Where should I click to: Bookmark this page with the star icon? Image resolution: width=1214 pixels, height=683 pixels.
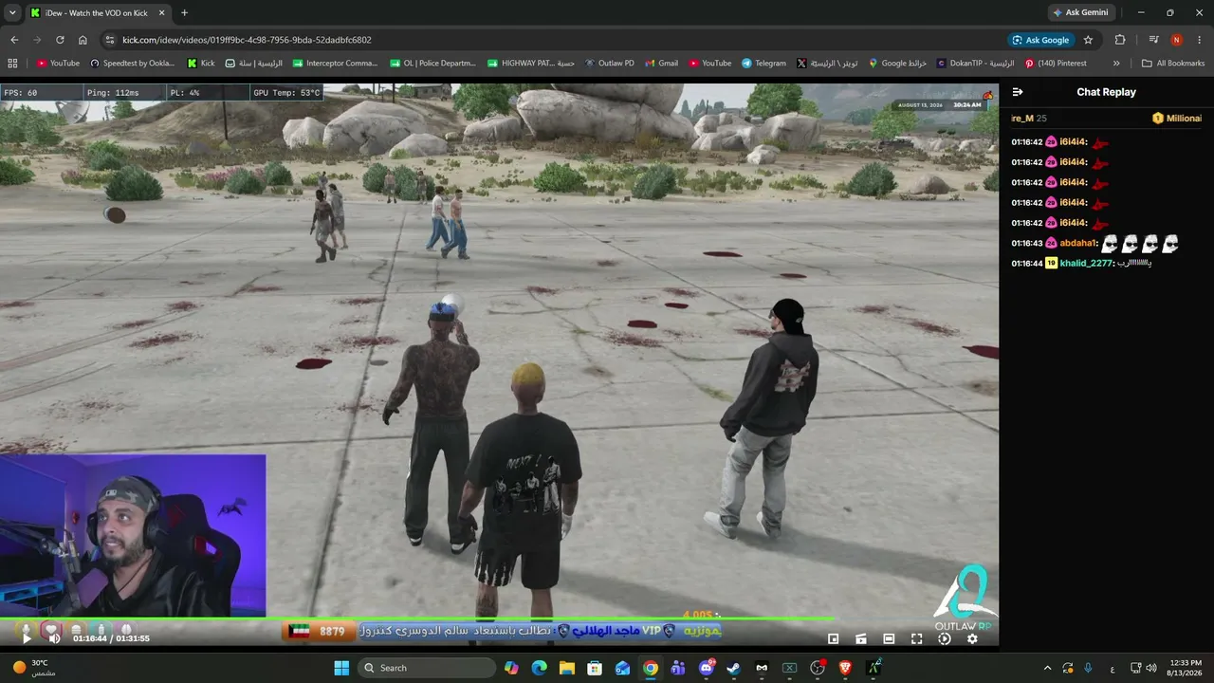(1088, 40)
